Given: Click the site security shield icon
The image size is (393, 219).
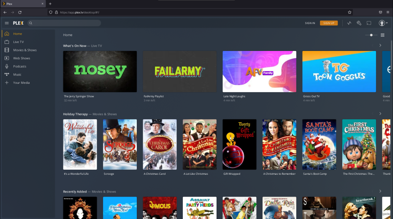Looking at the screenshot, I should point(51,12).
